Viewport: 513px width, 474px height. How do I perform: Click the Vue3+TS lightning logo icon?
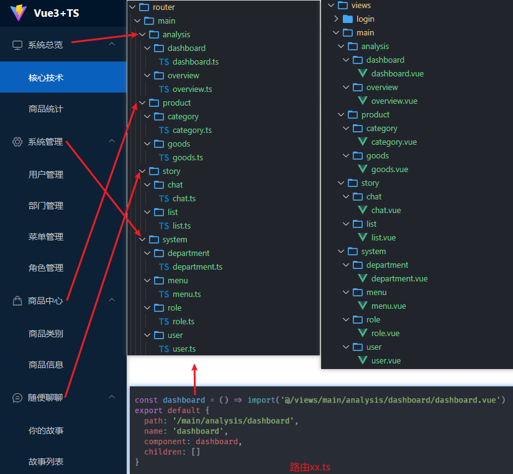tap(19, 13)
